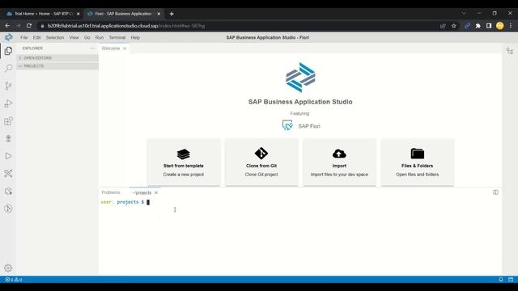Close the Fiori browser tab
The width and height of the screenshot is (518, 291).
(x=159, y=14)
